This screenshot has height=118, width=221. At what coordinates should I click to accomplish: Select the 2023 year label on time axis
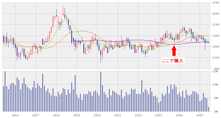(159, 115)
